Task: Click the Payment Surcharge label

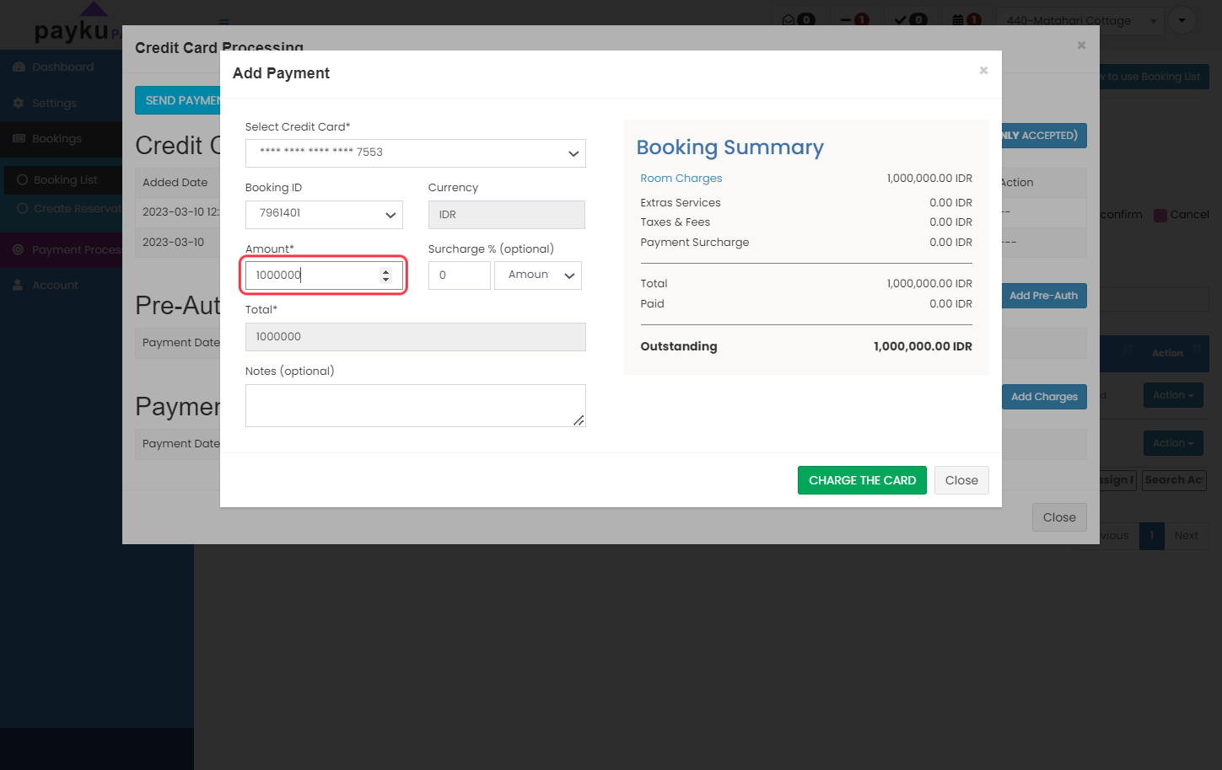Action: pyautogui.click(x=695, y=243)
